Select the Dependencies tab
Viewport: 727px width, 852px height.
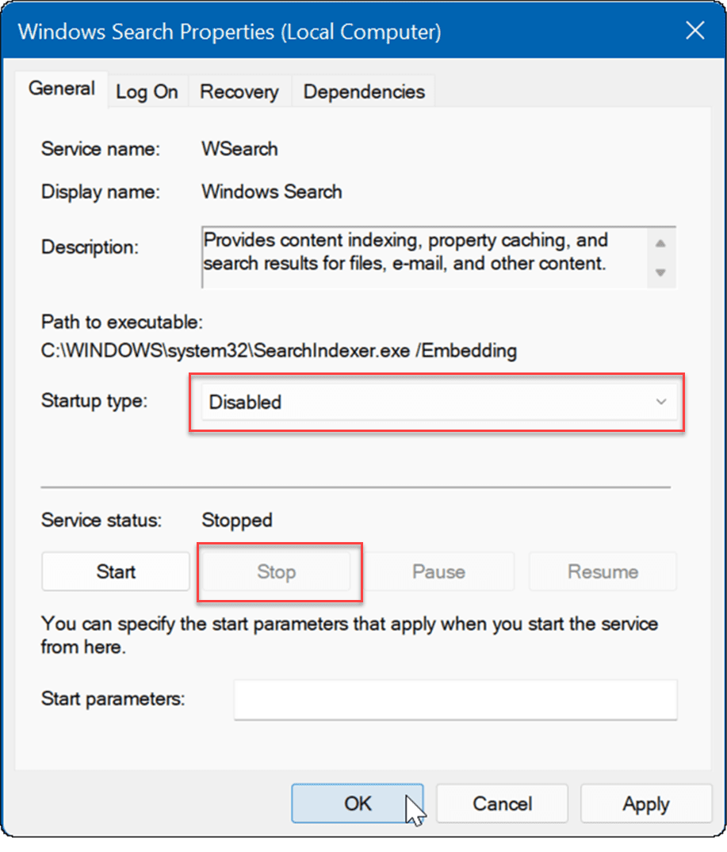[364, 92]
